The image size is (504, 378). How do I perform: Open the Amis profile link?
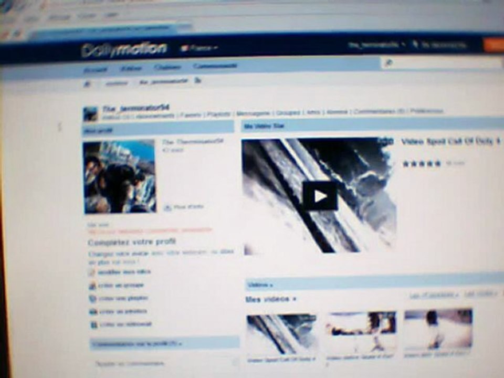click(x=313, y=112)
